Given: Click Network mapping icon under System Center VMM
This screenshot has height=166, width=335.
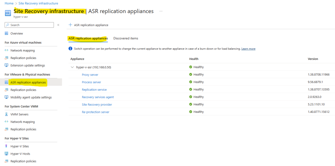Looking at the screenshot, I should click(x=7, y=122).
